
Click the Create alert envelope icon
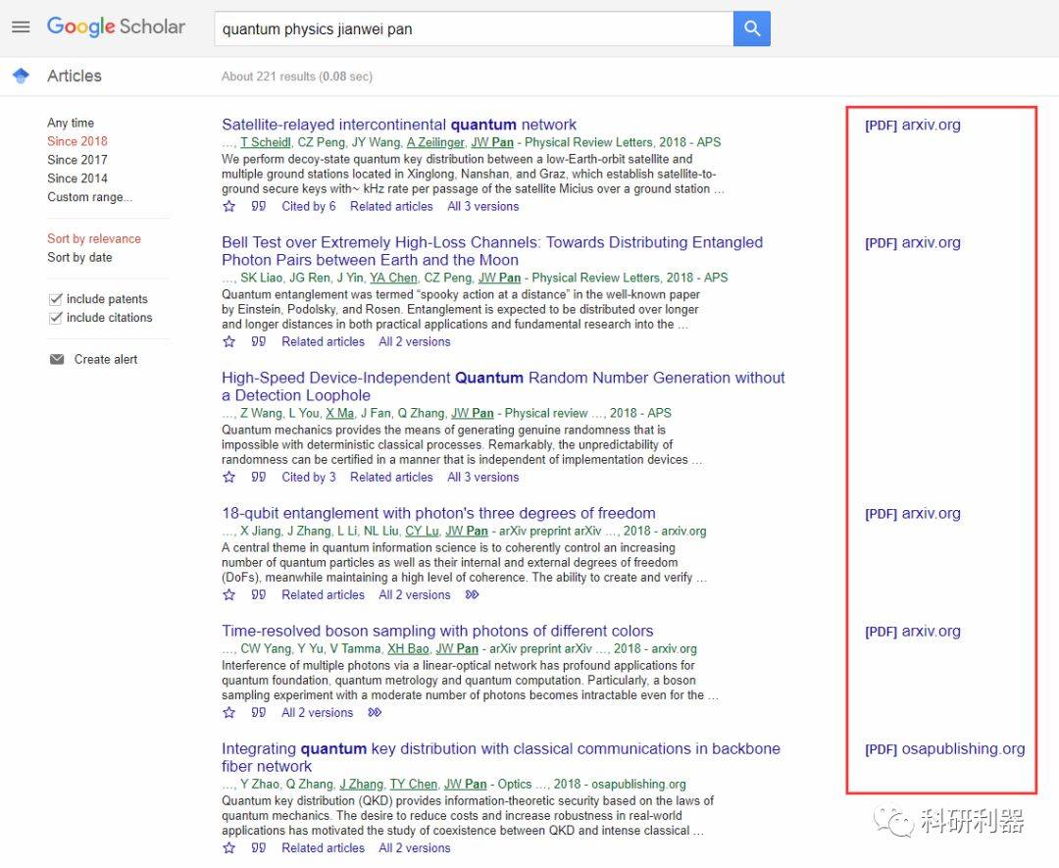[x=57, y=359]
